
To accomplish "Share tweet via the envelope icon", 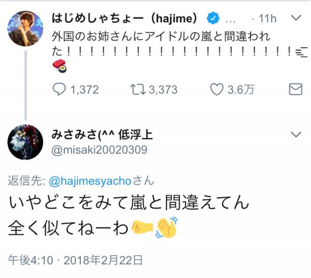I will [x=295, y=89].
